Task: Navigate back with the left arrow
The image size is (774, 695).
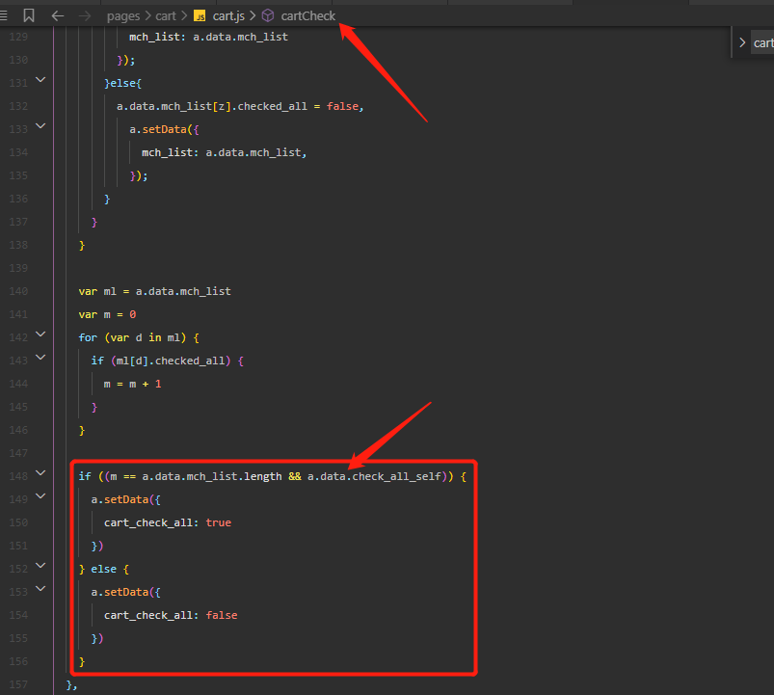Action: coord(58,15)
